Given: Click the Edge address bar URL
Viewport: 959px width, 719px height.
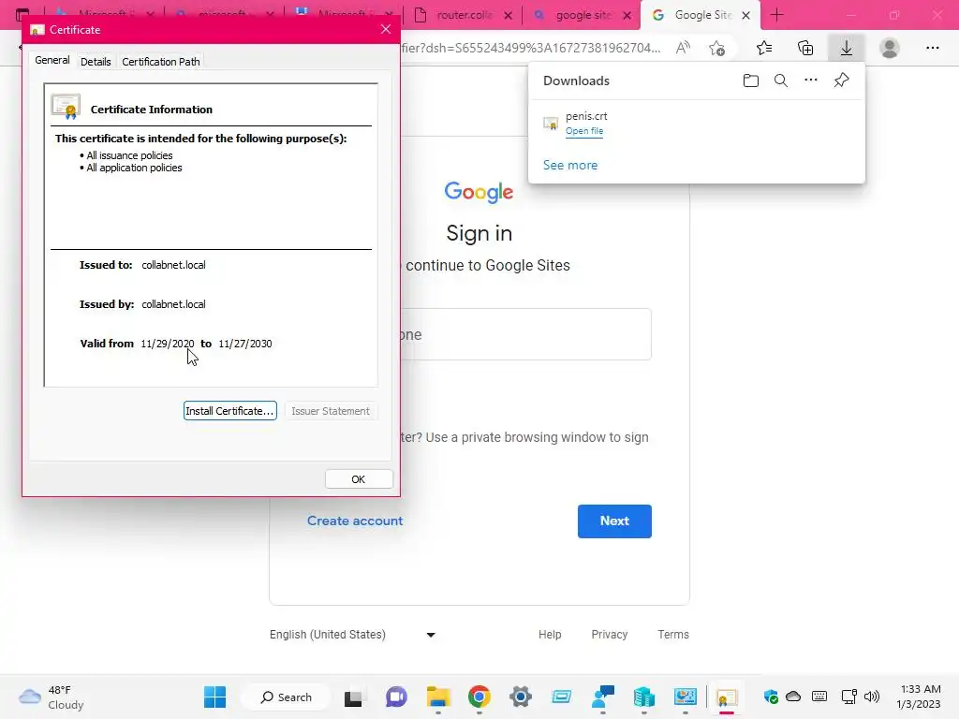Looking at the screenshot, I should pos(531,49).
